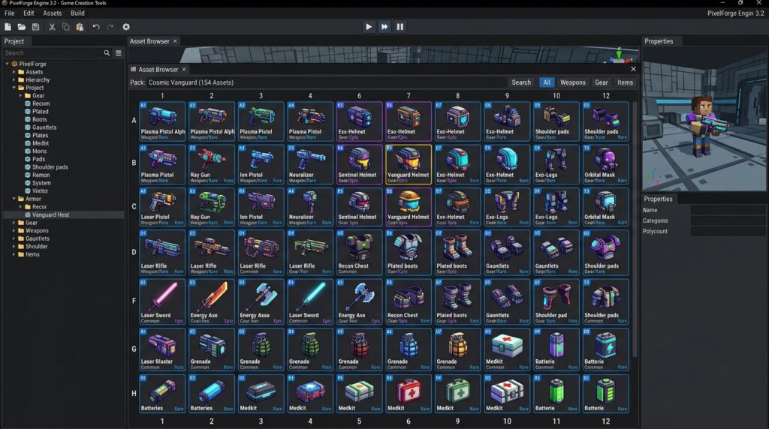Expand the Assets folder in tree

pyautogui.click(x=14, y=72)
